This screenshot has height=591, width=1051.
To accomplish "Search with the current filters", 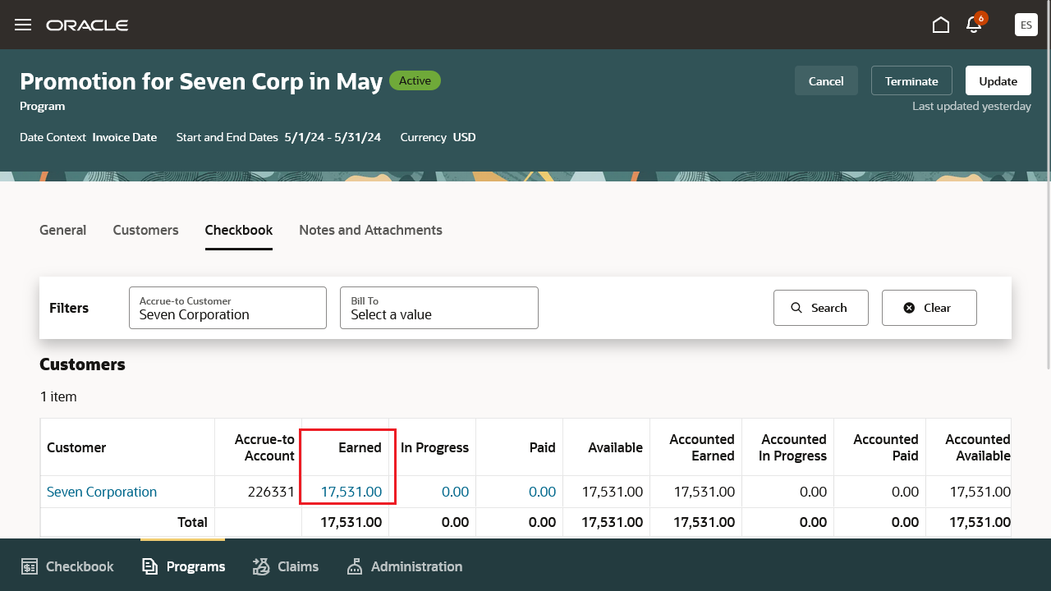I will [x=821, y=308].
